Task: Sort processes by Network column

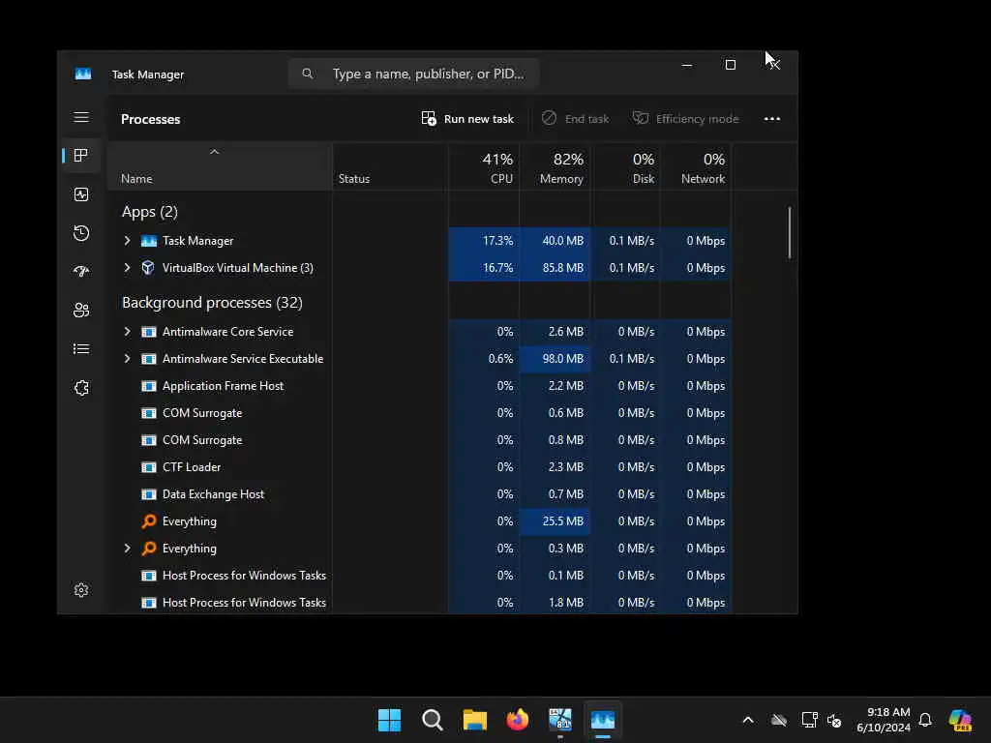Action: [697, 166]
